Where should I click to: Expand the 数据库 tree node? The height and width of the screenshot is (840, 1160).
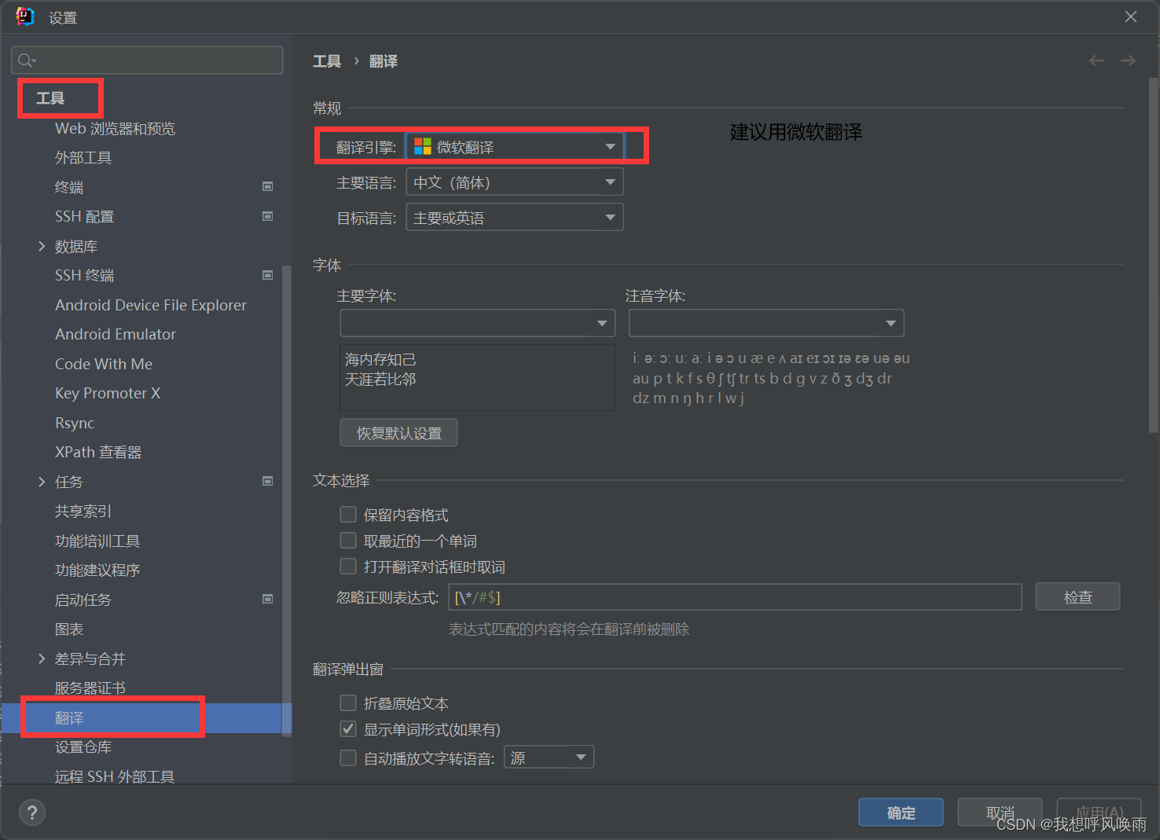tap(42, 246)
